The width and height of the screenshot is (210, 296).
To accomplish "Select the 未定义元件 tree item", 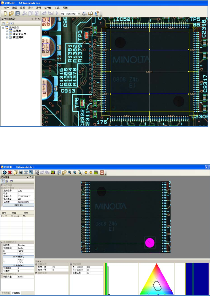I will pyautogui.click(x=20, y=34).
